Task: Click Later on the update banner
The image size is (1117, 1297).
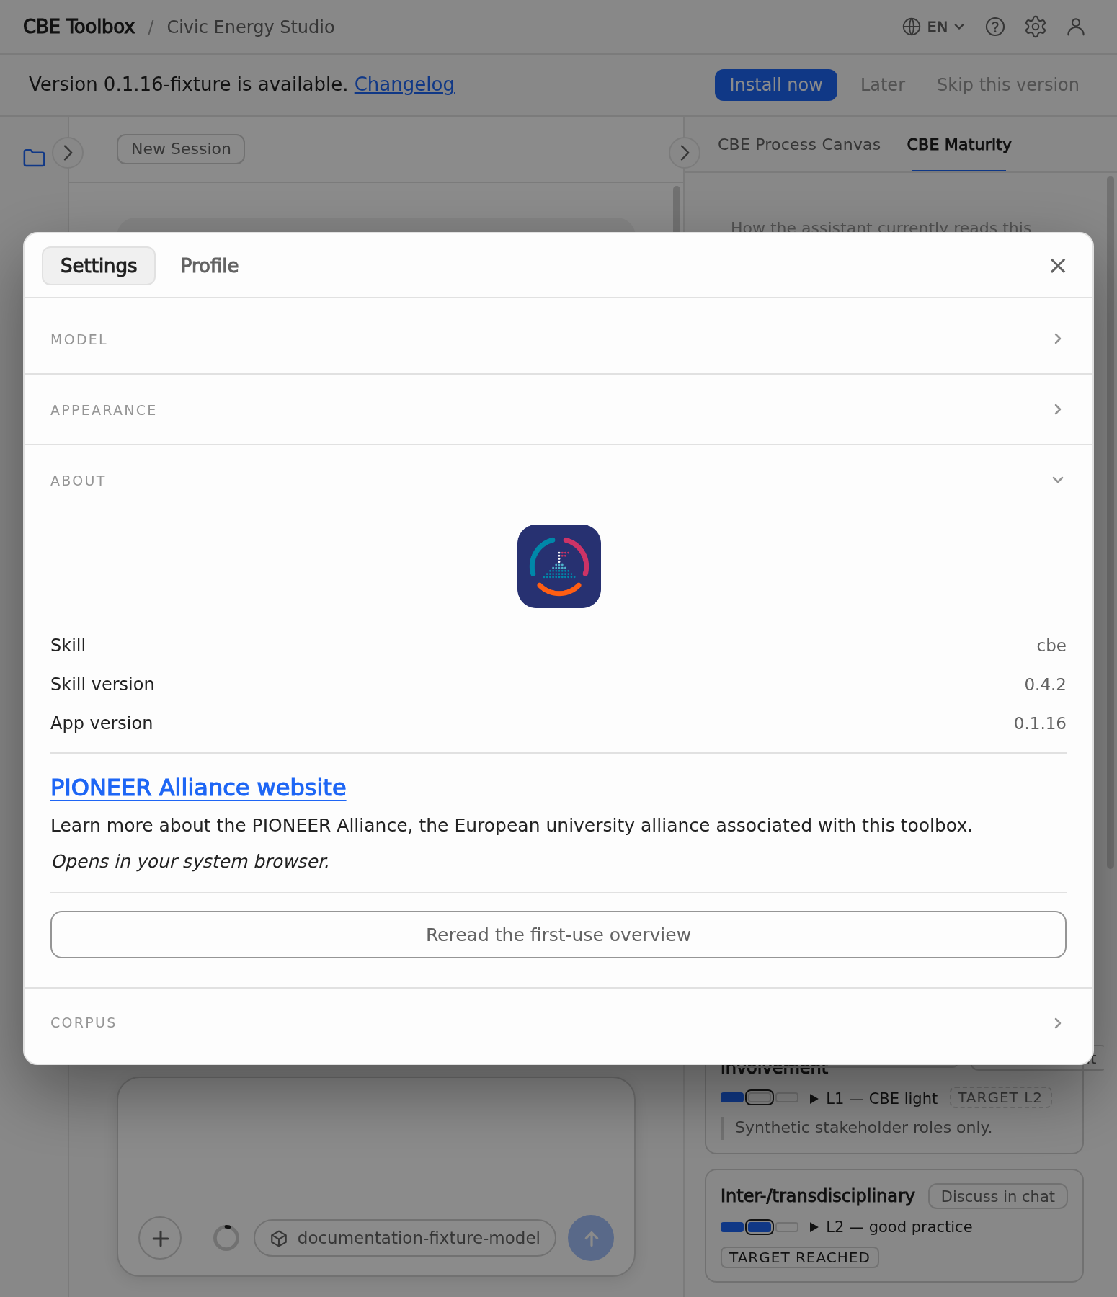Action: coord(883,85)
